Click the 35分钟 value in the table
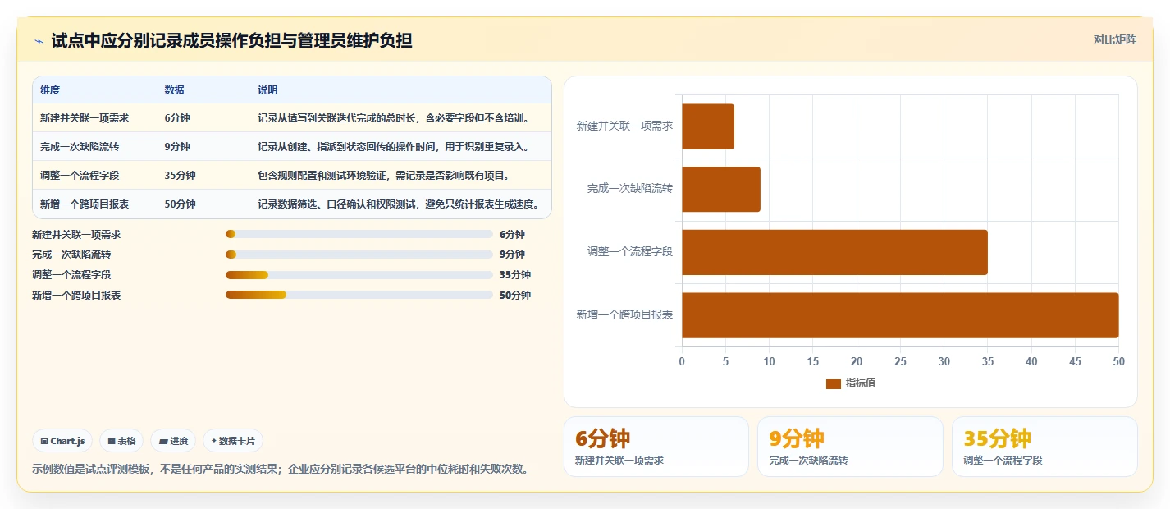 [x=180, y=176]
